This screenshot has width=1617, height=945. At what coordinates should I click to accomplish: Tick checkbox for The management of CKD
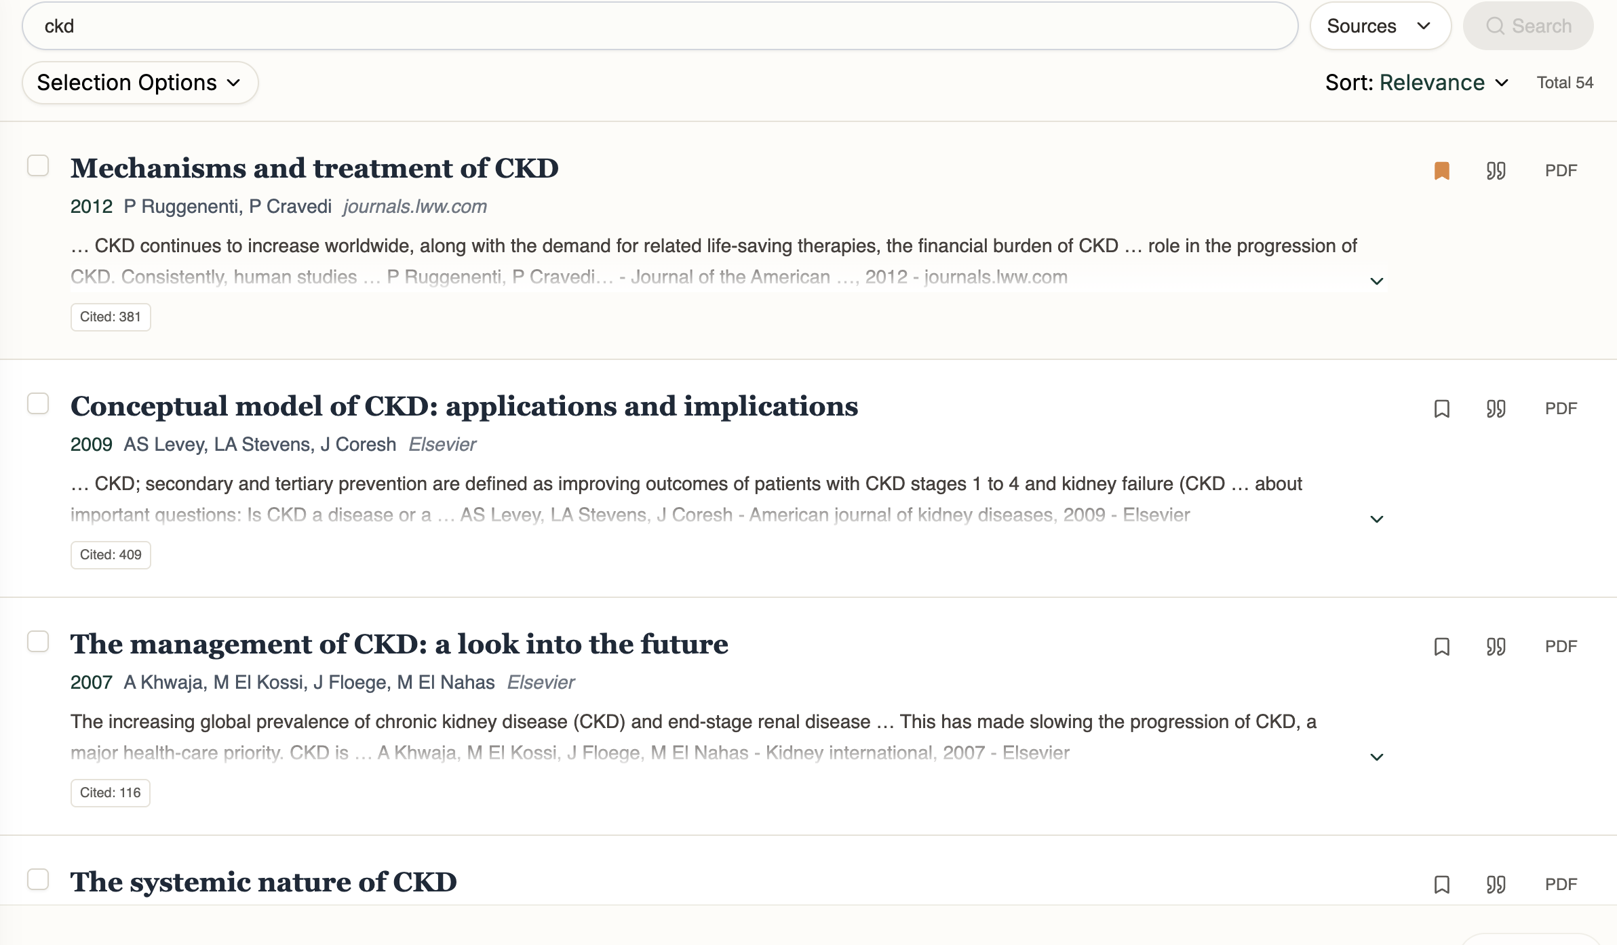(38, 641)
